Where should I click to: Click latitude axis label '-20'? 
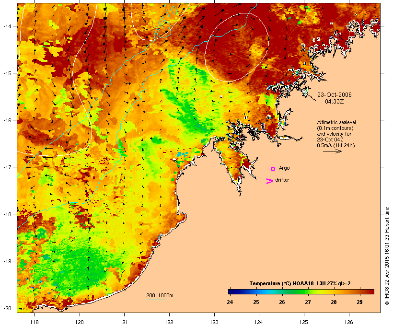[7, 308]
